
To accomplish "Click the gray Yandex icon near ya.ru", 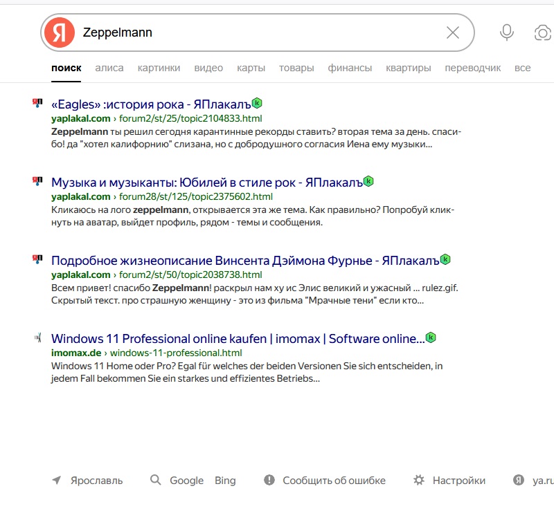I will 519,480.
